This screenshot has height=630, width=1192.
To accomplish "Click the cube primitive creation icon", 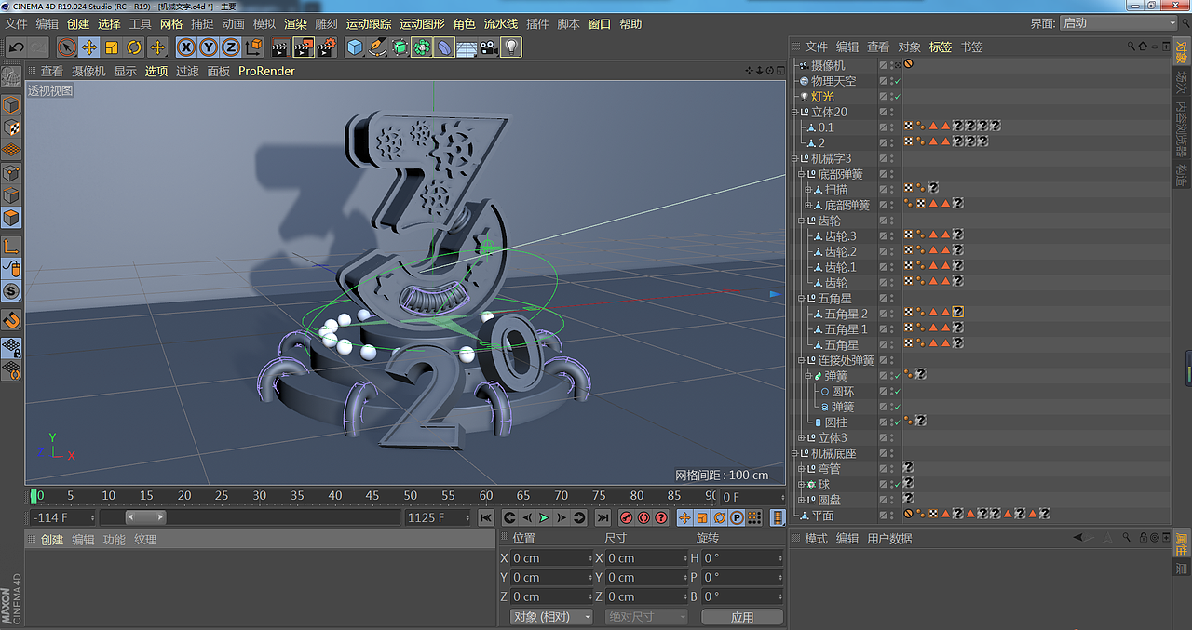I will click(355, 47).
